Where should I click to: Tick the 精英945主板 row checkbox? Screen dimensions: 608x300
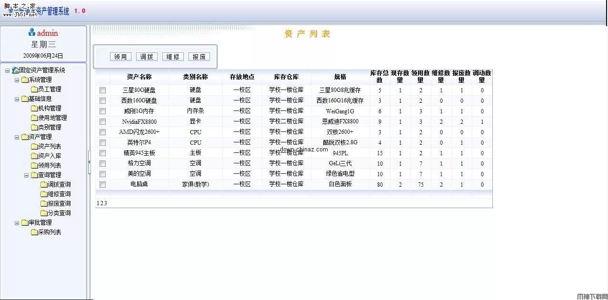point(102,153)
